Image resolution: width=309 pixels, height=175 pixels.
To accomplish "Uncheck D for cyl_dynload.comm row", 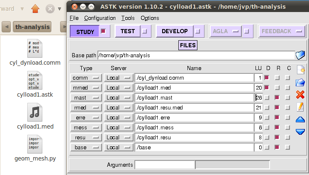I will point(267,78).
